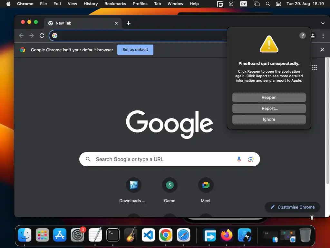Open the Bookmarks menu
Screen dimensions: 330x248
115,4
